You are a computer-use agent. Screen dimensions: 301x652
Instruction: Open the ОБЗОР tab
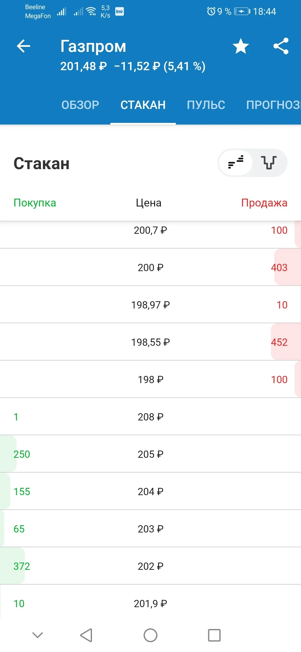(80, 105)
